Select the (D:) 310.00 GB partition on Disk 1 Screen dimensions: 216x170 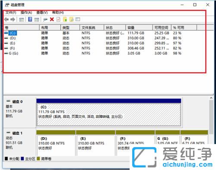56,143
